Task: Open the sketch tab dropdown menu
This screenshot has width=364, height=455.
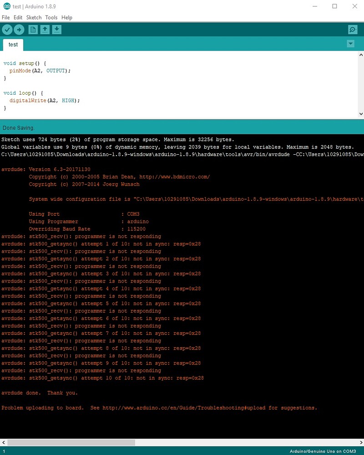Action: click(350, 44)
